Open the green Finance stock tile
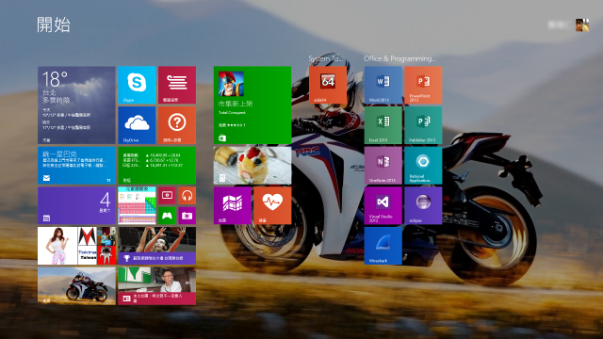 point(157,166)
